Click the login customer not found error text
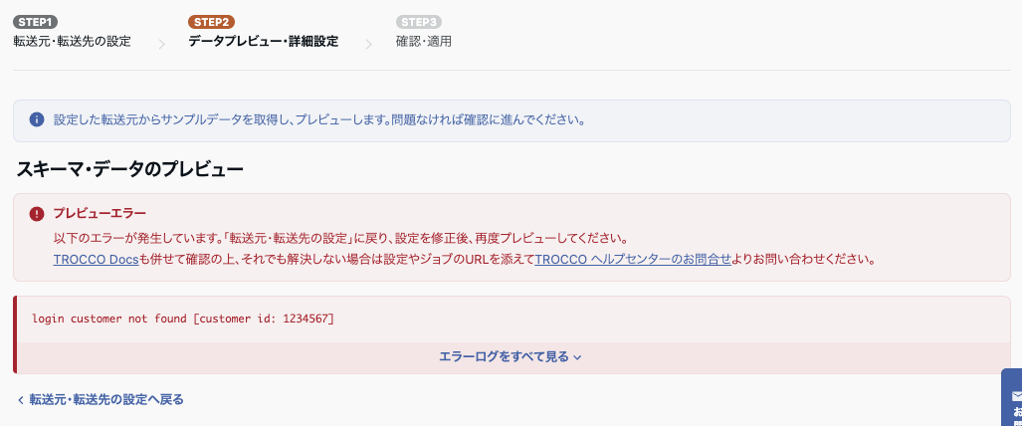Image resolution: width=1022 pixels, height=426 pixels. (182, 319)
